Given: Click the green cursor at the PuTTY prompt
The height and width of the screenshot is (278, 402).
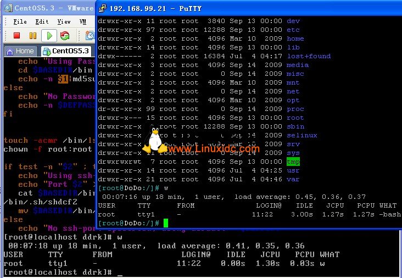Looking at the screenshot, I should (x=166, y=223).
